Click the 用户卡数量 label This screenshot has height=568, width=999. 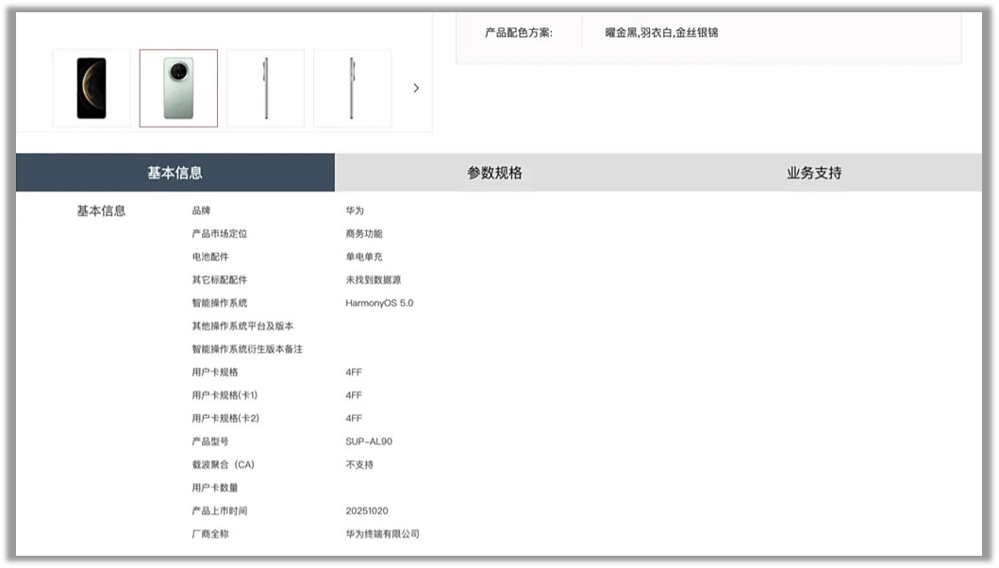[215, 488]
